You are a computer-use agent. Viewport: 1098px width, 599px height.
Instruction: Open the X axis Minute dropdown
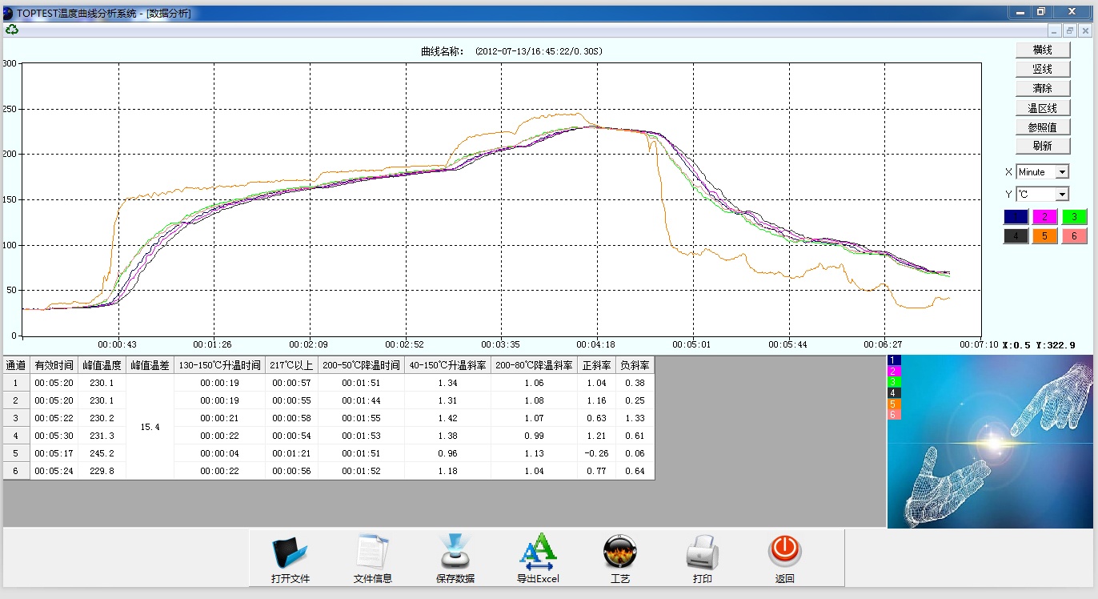(1062, 172)
